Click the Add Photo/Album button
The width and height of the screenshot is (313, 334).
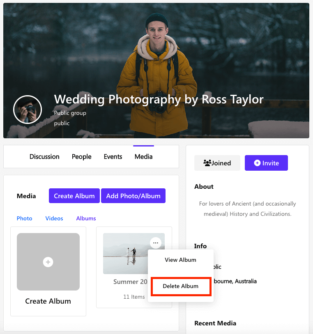(x=133, y=196)
